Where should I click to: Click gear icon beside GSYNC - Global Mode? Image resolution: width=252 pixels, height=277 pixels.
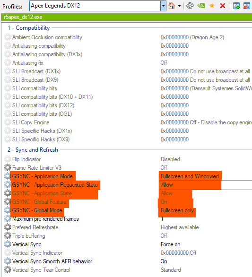8,210
